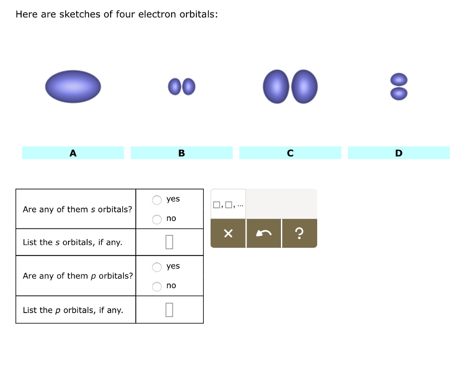Select the label bar marked D
Image resolution: width=470 pixels, height=370 pixels.
(399, 152)
